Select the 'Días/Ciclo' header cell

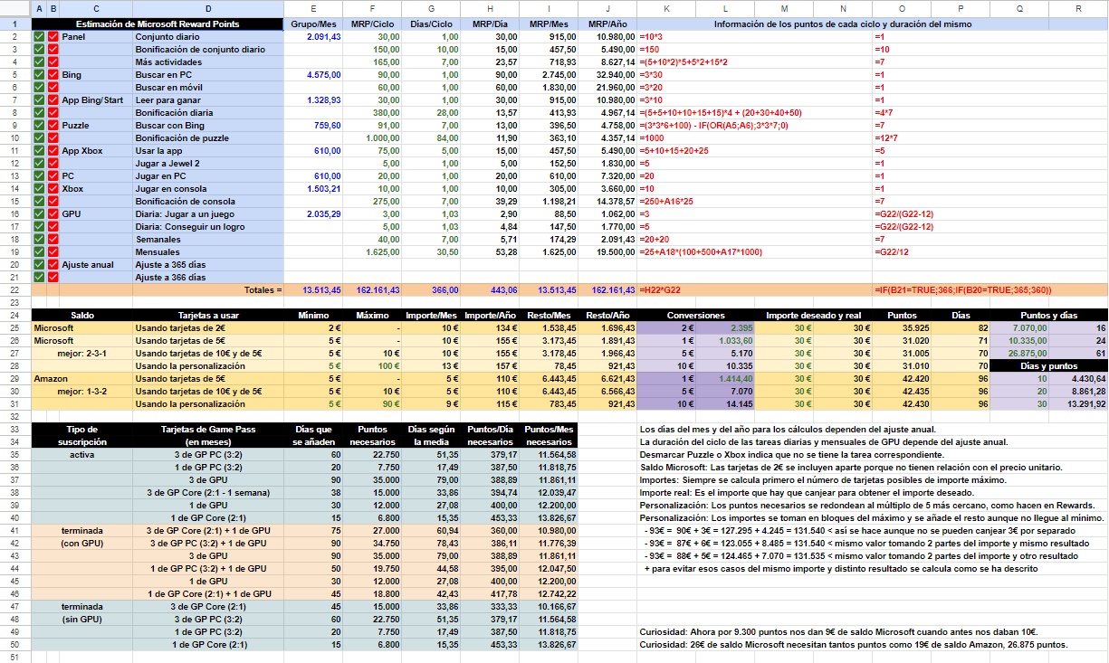coord(431,24)
